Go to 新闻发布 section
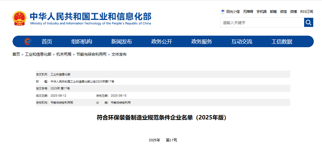Viewport: 322px width, 146px height. pyautogui.click(x=121, y=42)
